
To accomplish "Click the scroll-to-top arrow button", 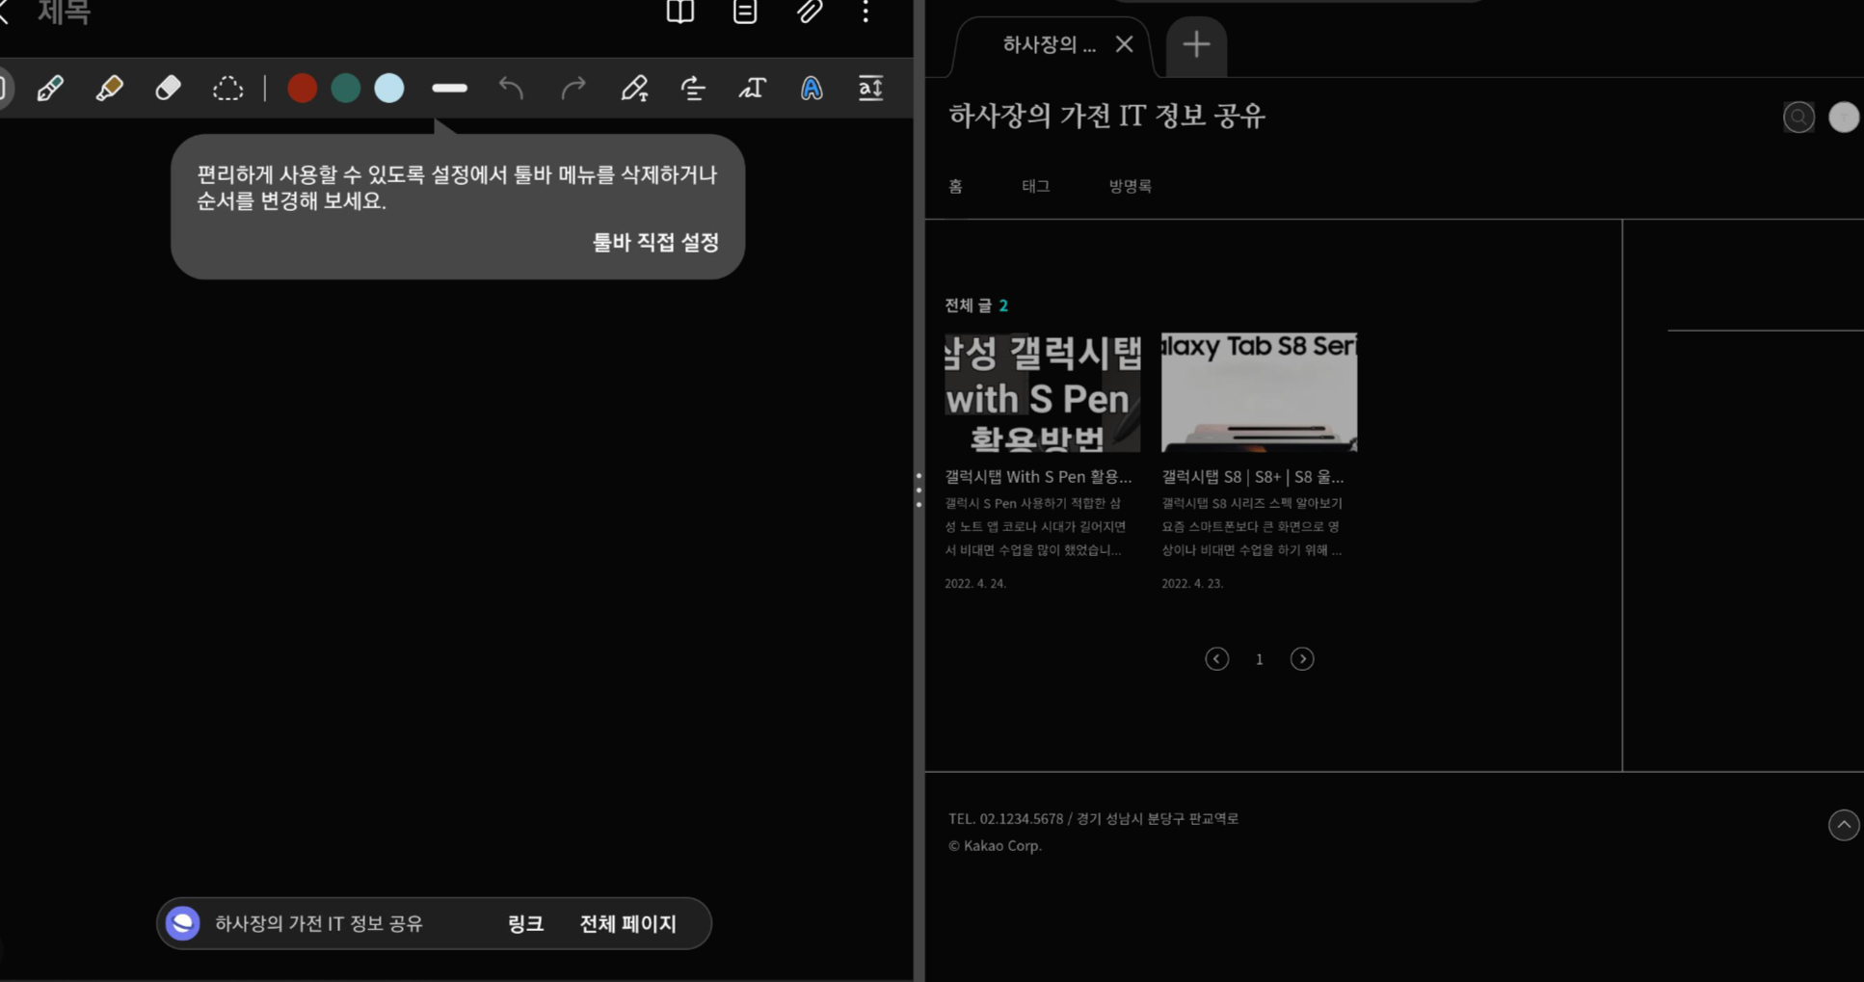I will pos(1843,825).
